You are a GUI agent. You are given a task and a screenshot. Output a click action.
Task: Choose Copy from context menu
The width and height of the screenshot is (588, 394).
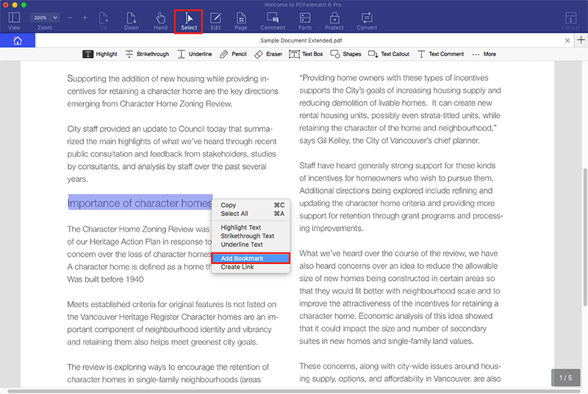[251, 205]
